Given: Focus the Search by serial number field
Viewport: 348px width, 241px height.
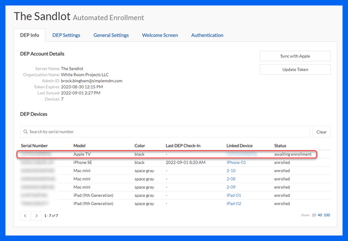Looking at the screenshot, I should (x=165, y=132).
